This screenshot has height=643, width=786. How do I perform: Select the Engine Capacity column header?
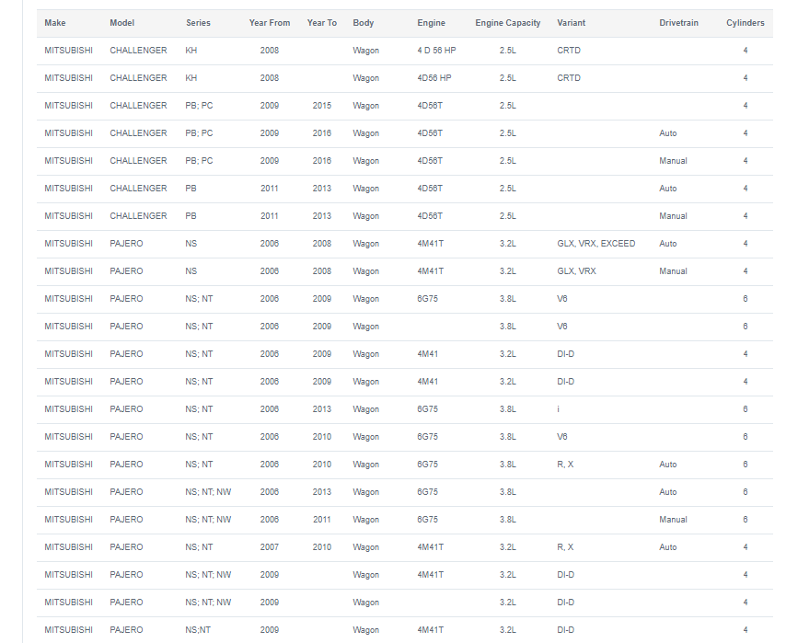point(508,23)
